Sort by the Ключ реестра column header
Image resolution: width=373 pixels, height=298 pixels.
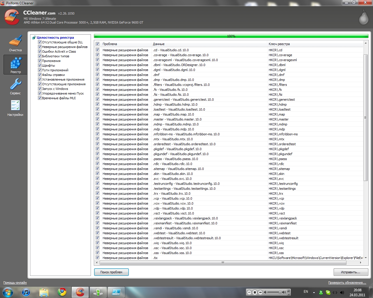coord(315,44)
